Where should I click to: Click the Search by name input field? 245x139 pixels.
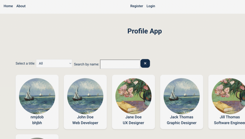point(120,64)
